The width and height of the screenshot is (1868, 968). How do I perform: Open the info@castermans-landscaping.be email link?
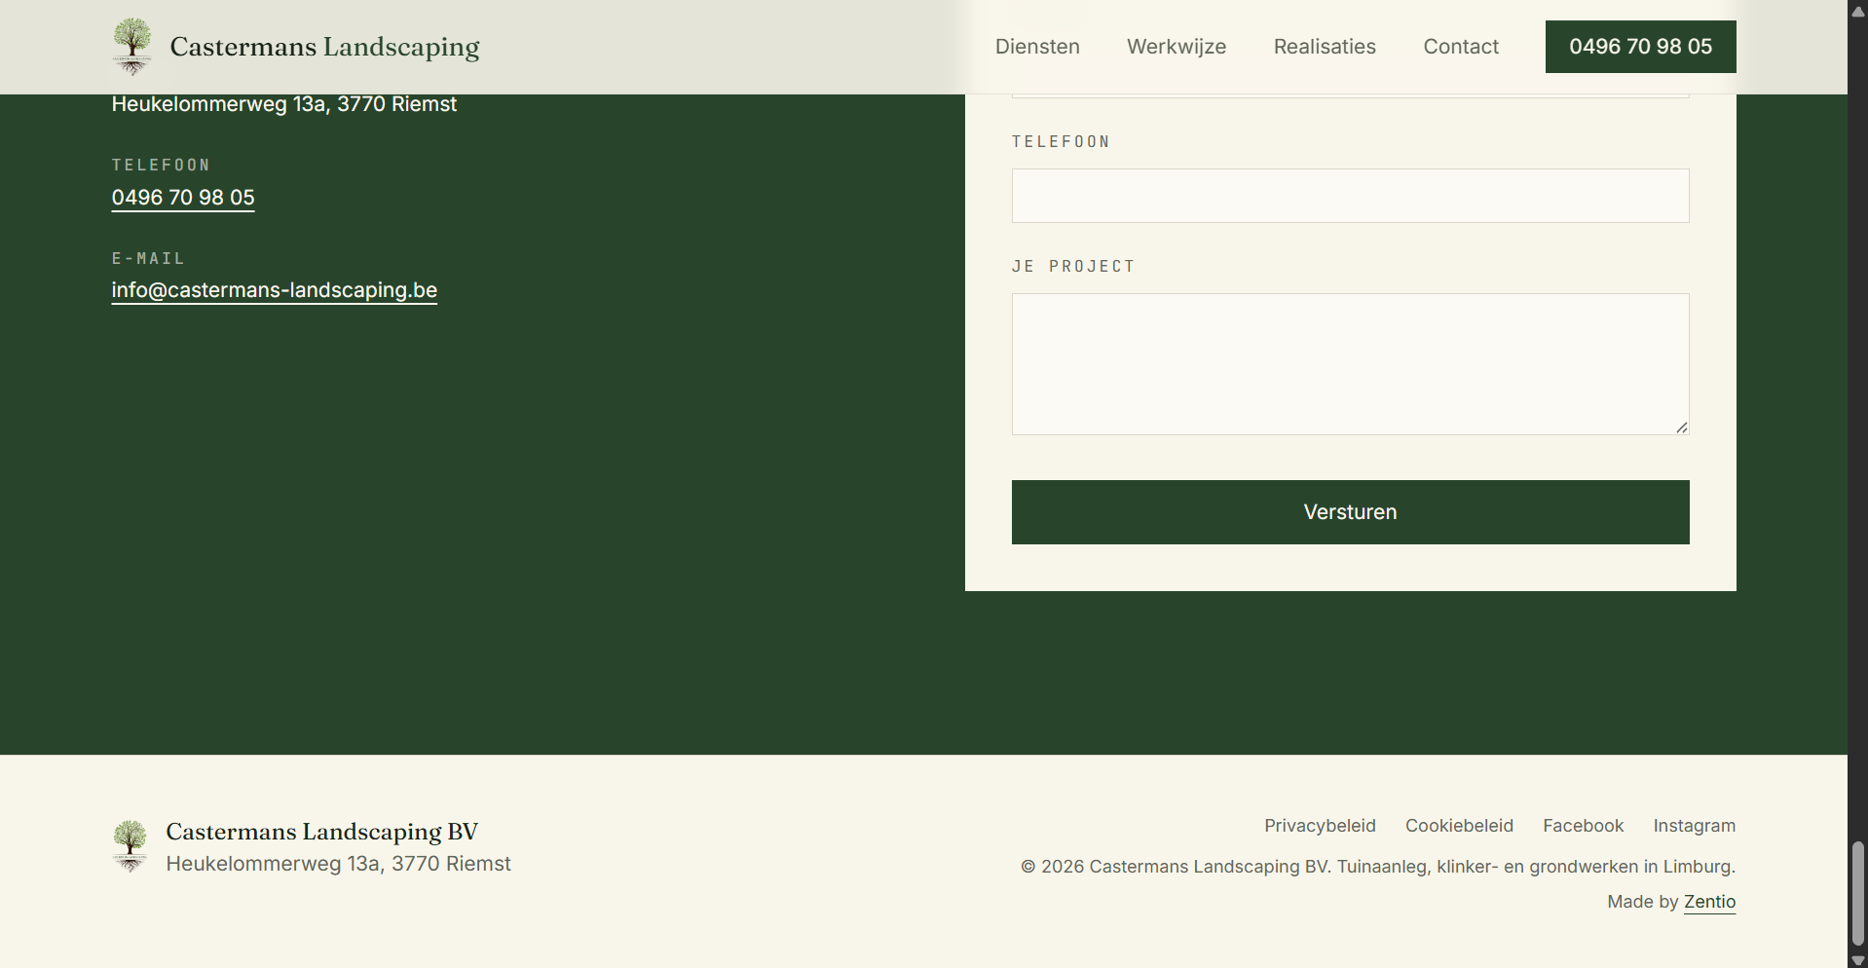pyautogui.click(x=275, y=290)
